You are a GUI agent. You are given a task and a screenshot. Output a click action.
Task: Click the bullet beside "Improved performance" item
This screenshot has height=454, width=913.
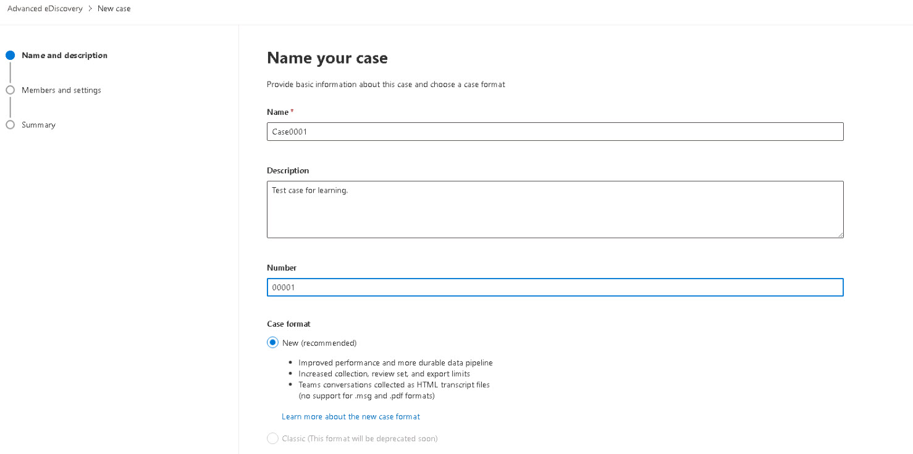click(x=290, y=362)
